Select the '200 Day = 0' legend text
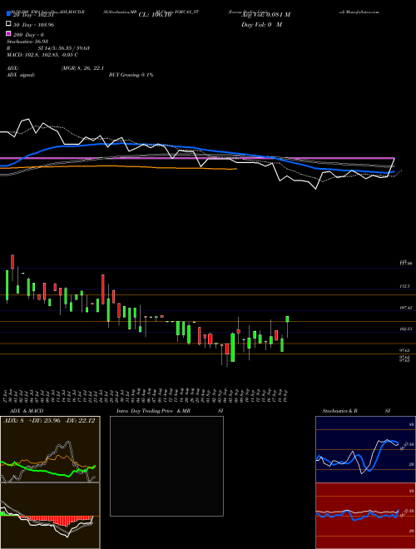Viewport: 416px width, 549px height. pos(28,35)
